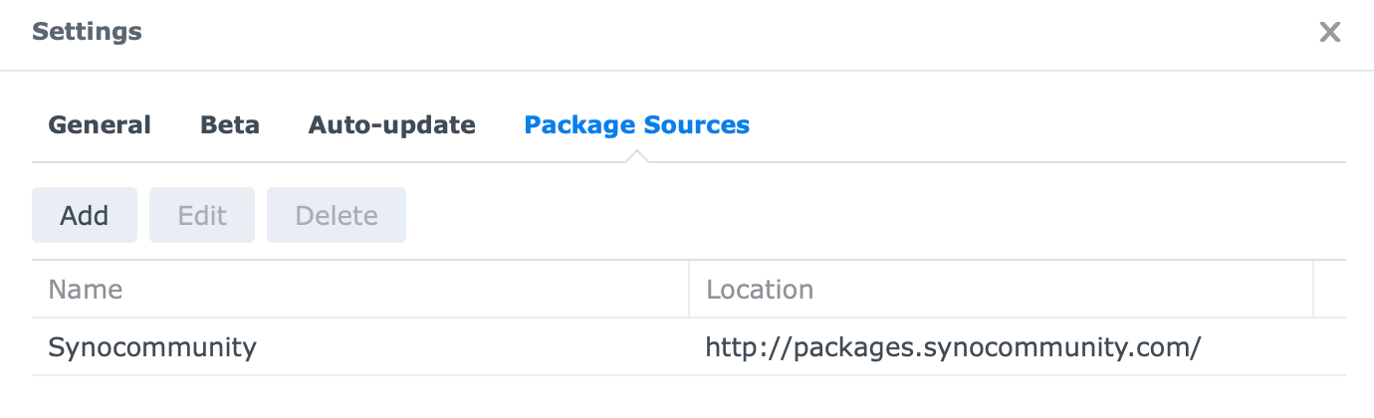The width and height of the screenshot is (1374, 418).
Task: Click the greyed-out Delete button
Action: [337, 215]
